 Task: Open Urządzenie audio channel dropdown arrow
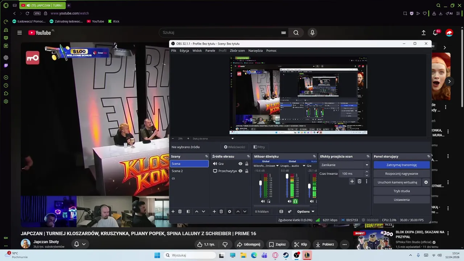tap(304, 166)
